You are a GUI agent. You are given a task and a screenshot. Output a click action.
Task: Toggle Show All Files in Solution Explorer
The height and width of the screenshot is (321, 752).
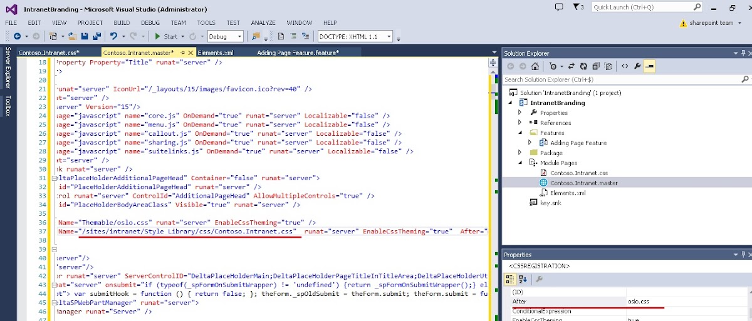[608, 66]
